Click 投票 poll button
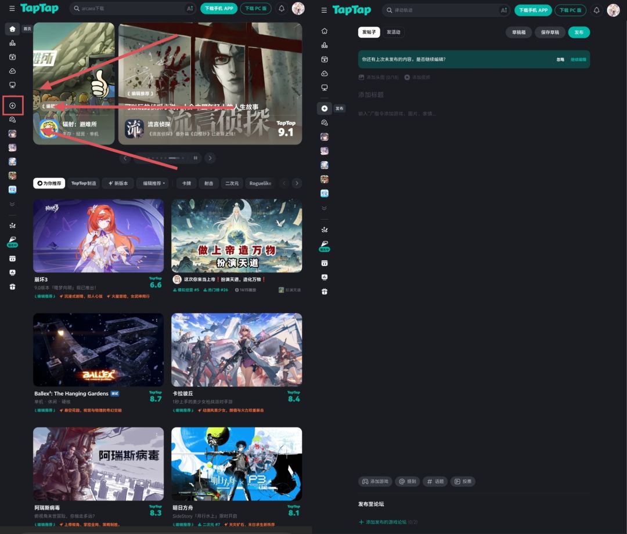627x534 pixels. click(463, 482)
